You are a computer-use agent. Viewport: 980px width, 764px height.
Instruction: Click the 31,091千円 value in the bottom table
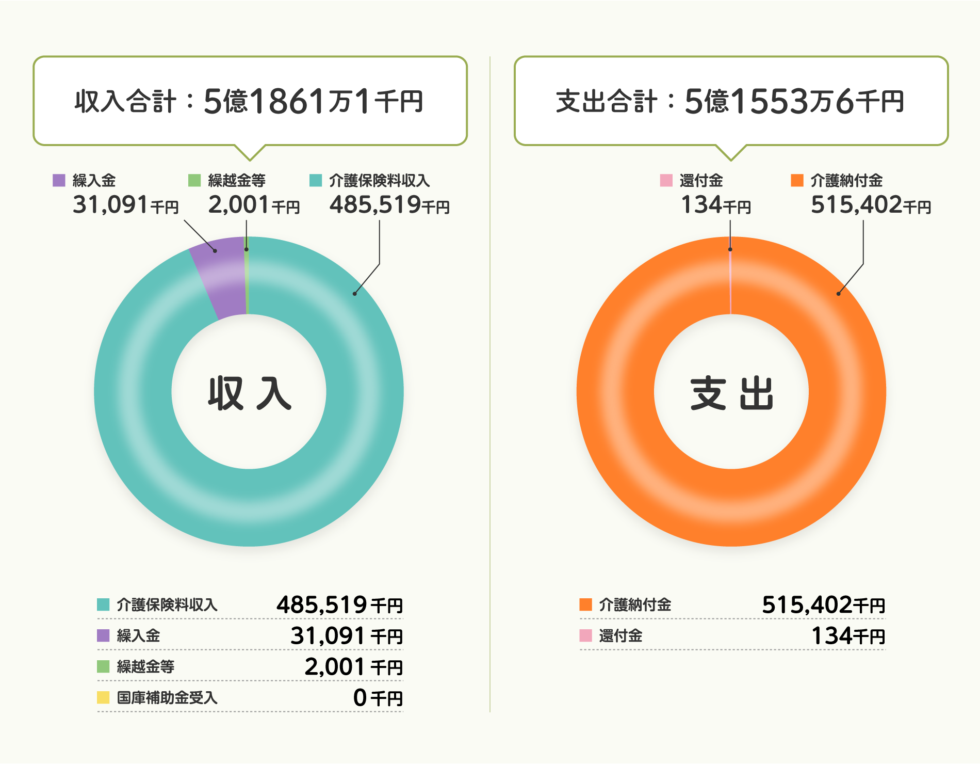coord(346,636)
